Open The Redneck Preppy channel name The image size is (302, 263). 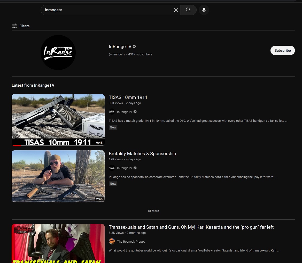click(131, 242)
